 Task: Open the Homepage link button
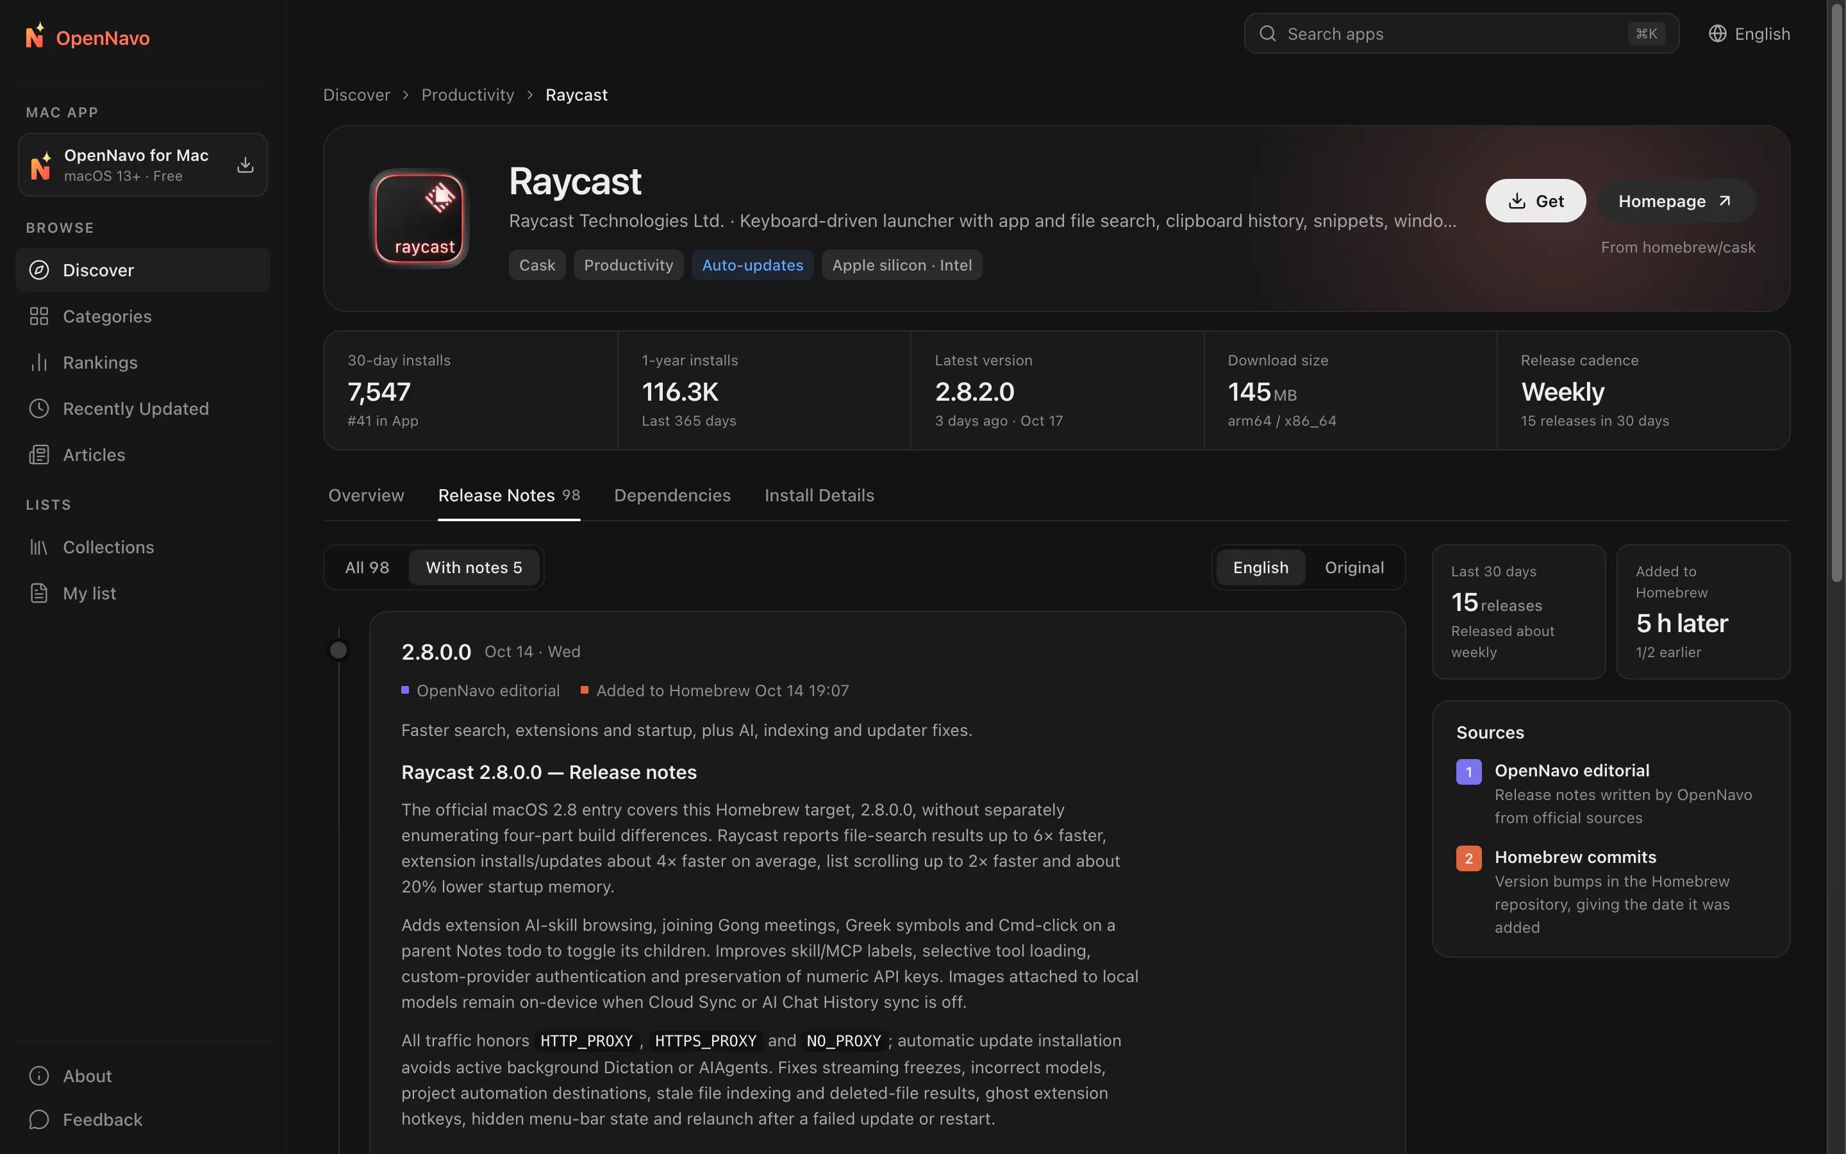[1676, 201]
